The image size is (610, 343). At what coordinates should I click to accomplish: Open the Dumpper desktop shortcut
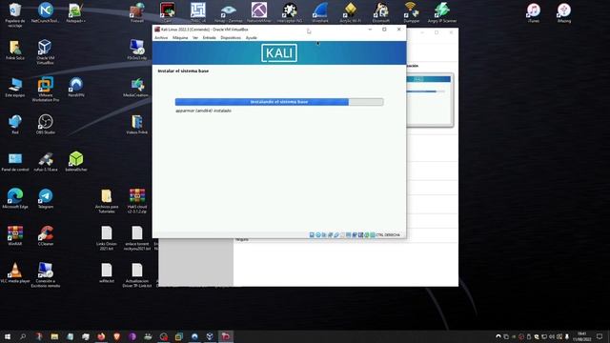pyautogui.click(x=412, y=12)
